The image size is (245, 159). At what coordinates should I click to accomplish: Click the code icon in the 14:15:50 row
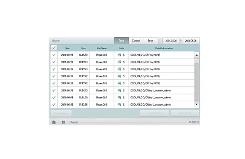click(120, 55)
